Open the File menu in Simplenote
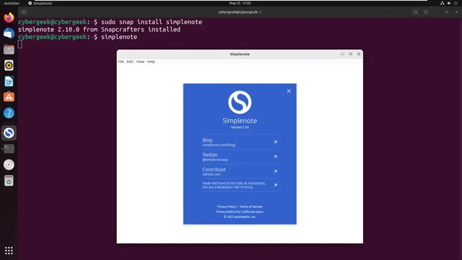Screen dimensions: 462x260 pos(121,61)
